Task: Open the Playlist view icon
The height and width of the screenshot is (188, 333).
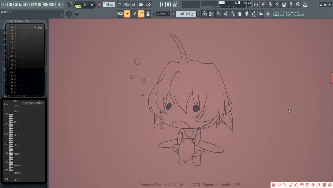Action: coord(204,14)
